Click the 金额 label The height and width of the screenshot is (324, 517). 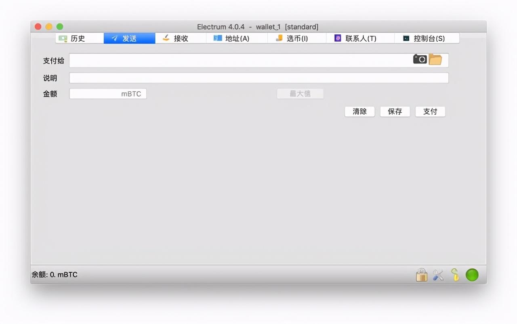coord(50,94)
